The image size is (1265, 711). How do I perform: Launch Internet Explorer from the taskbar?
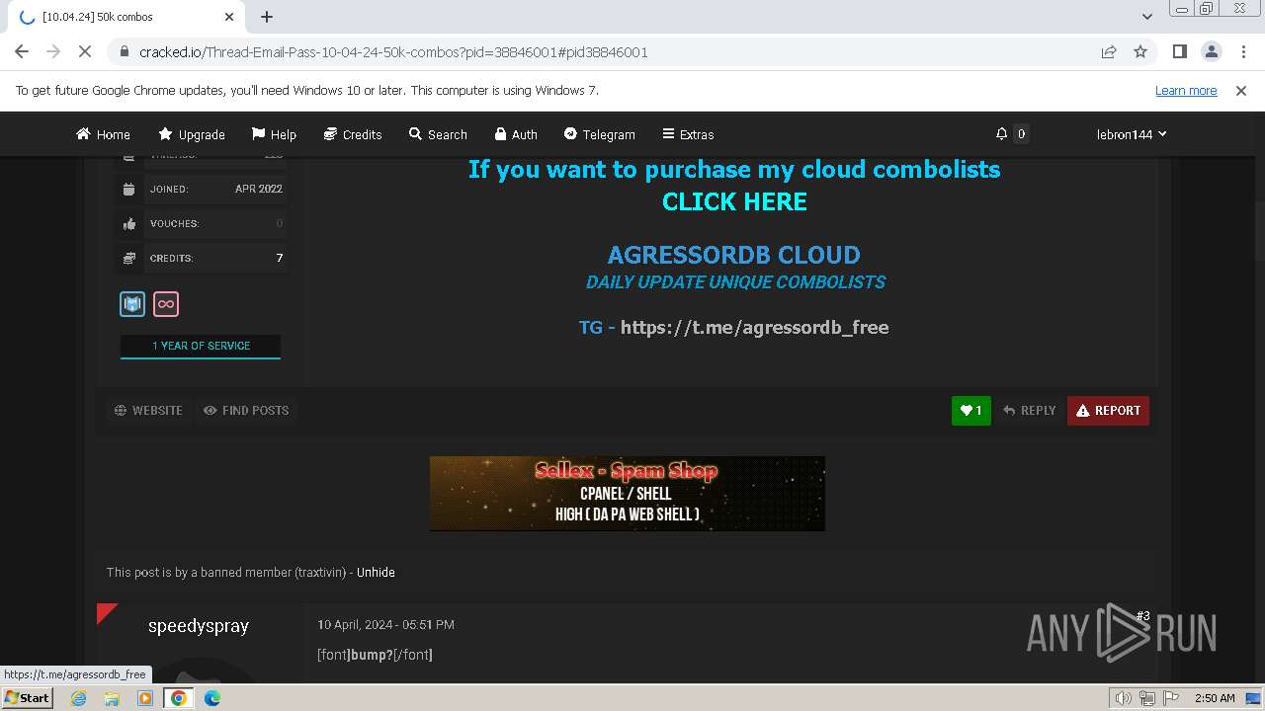coord(79,698)
